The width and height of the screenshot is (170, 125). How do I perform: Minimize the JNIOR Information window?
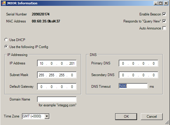click(x=156, y=3)
